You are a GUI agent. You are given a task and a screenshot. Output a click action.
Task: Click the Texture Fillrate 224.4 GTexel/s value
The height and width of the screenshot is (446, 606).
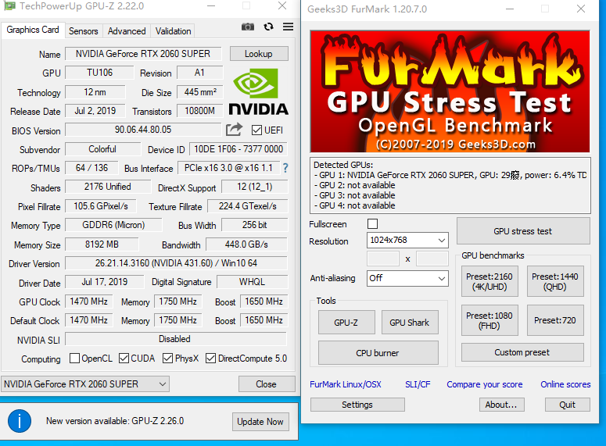click(248, 206)
